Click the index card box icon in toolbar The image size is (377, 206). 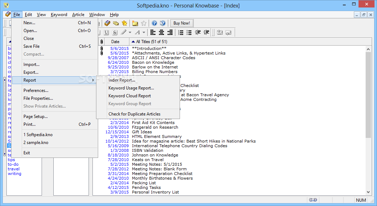click(107, 23)
